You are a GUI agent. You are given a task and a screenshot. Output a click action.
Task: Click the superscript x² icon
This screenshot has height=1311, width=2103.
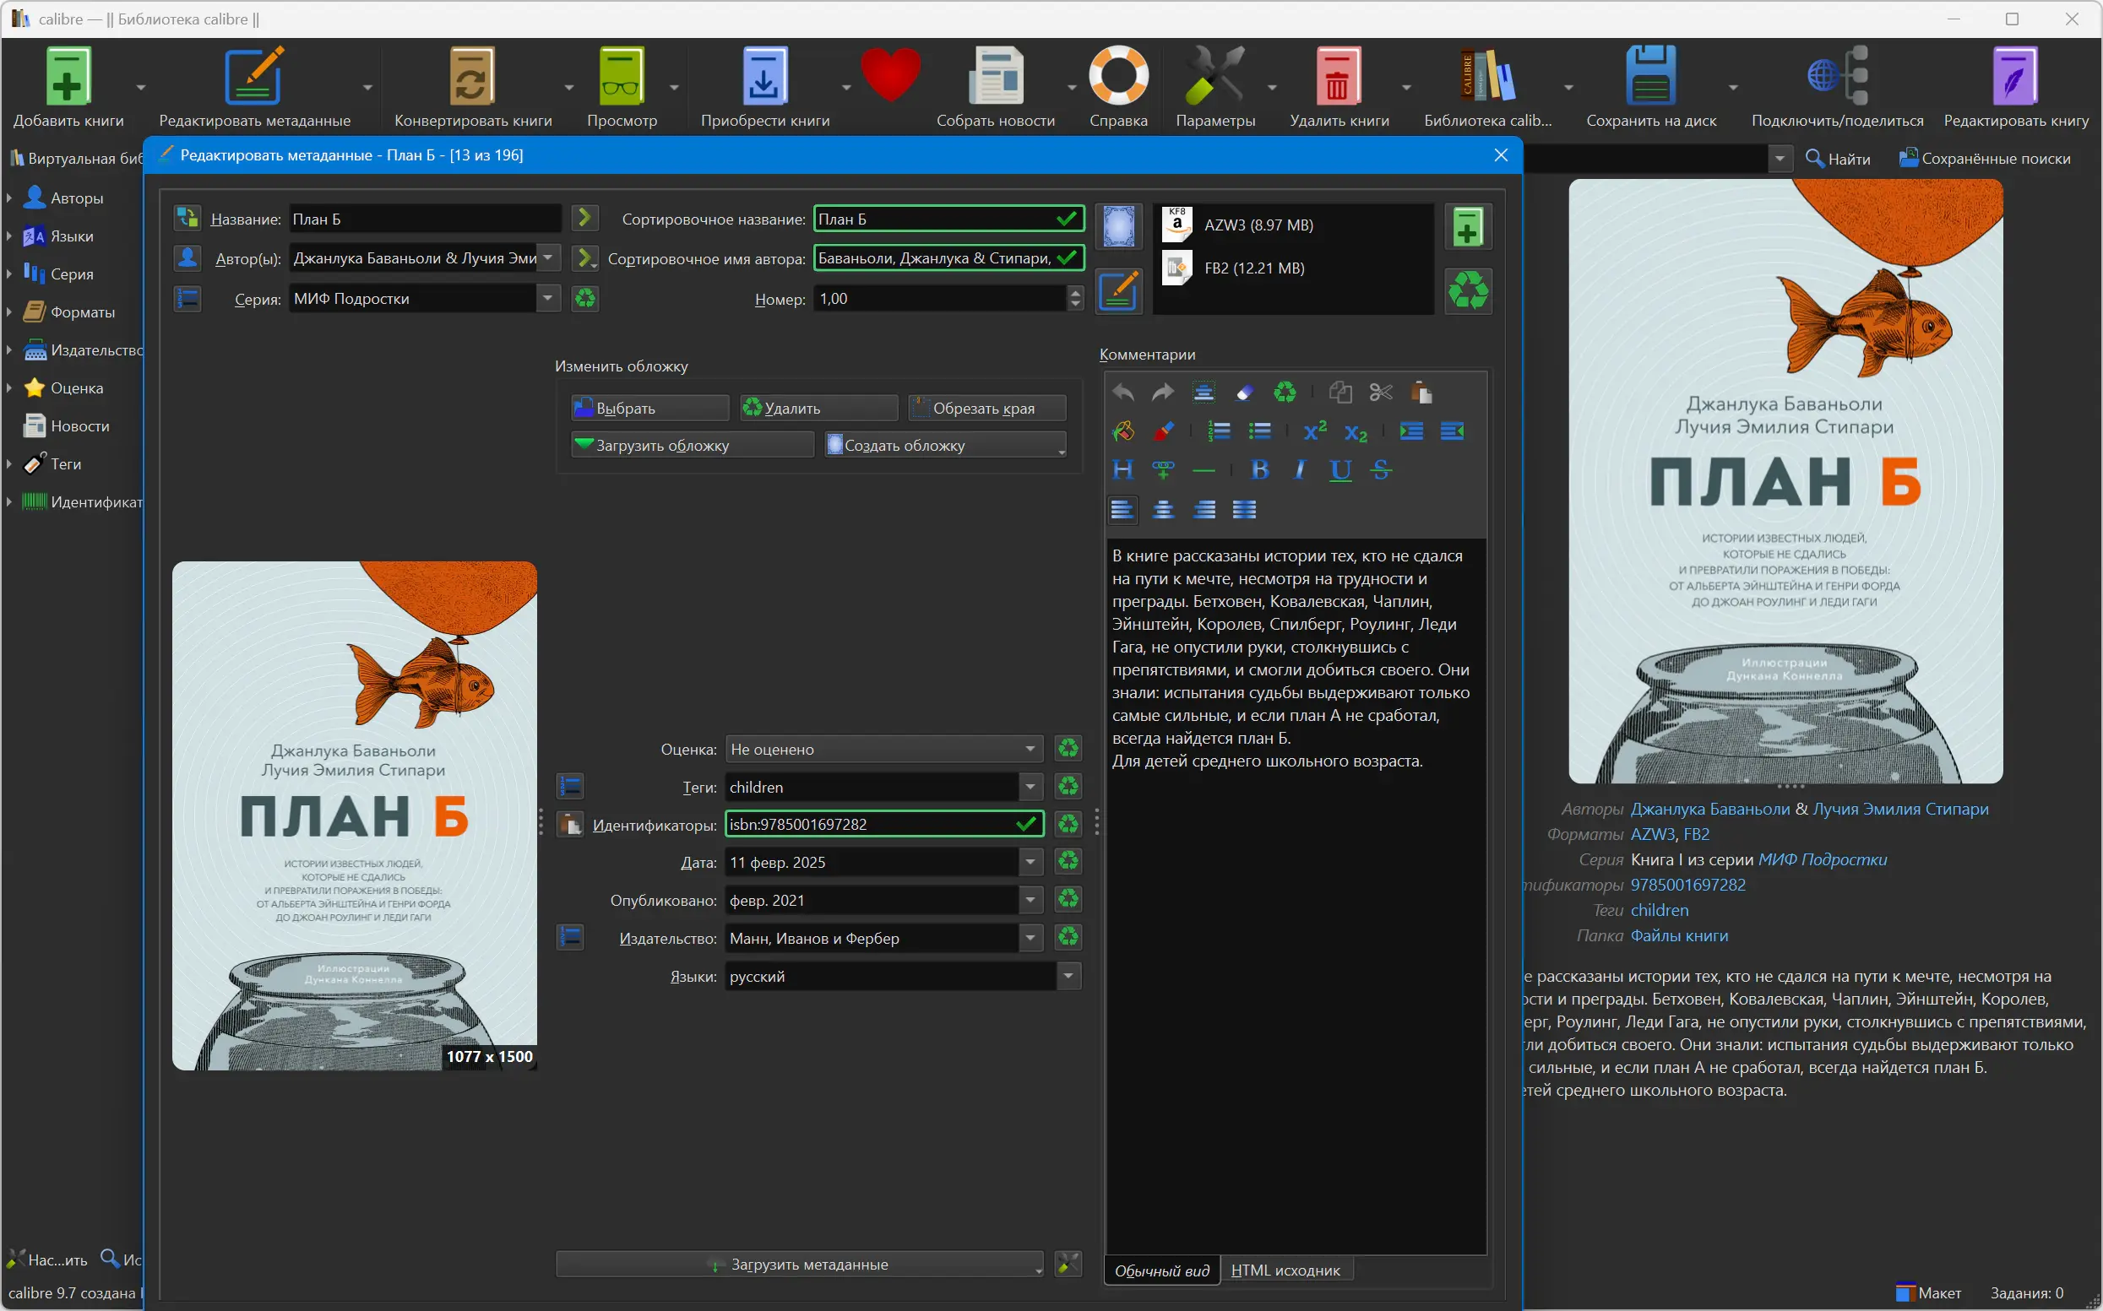click(x=1315, y=431)
